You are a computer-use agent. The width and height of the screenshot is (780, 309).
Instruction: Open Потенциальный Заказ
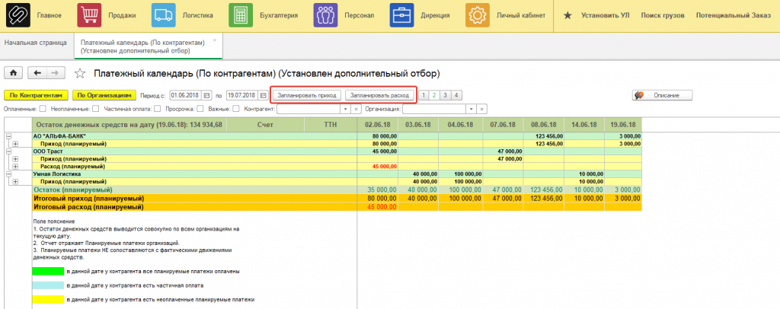(734, 15)
